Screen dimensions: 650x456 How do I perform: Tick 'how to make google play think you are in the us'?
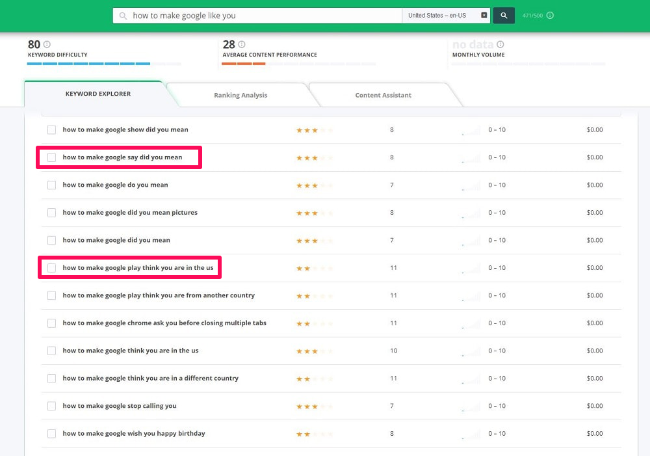(51, 267)
